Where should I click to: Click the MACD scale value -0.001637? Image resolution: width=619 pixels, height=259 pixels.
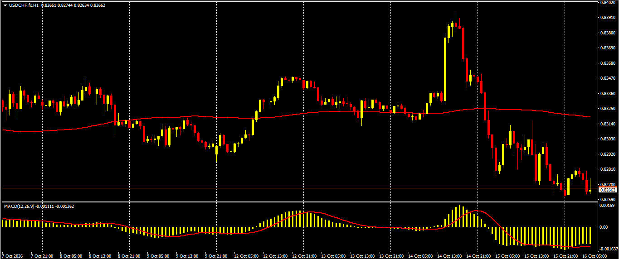(x=608, y=249)
